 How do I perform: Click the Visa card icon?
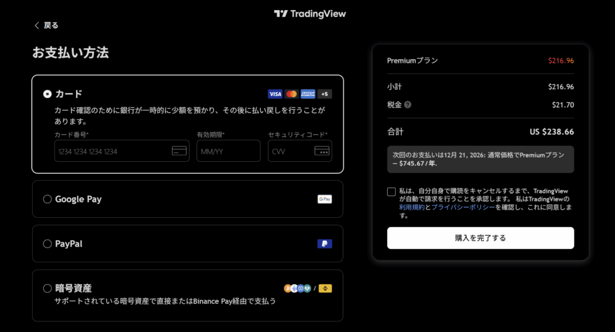tap(275, 94)
